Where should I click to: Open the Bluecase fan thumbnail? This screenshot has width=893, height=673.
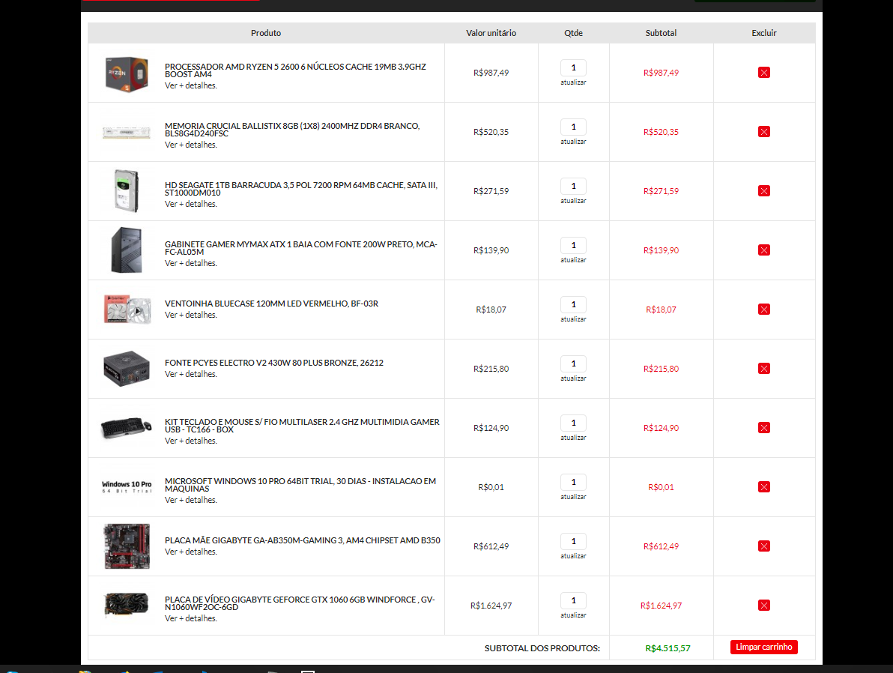[x=127, y=310]
